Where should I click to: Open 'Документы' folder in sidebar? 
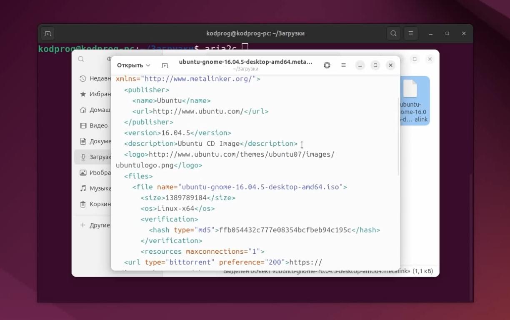coord(95,141)
